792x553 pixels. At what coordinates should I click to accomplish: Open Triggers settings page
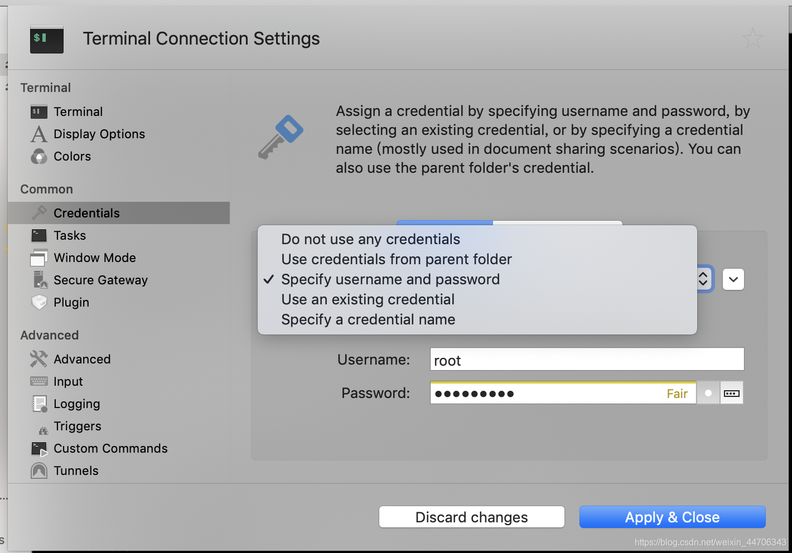point(119,426)
